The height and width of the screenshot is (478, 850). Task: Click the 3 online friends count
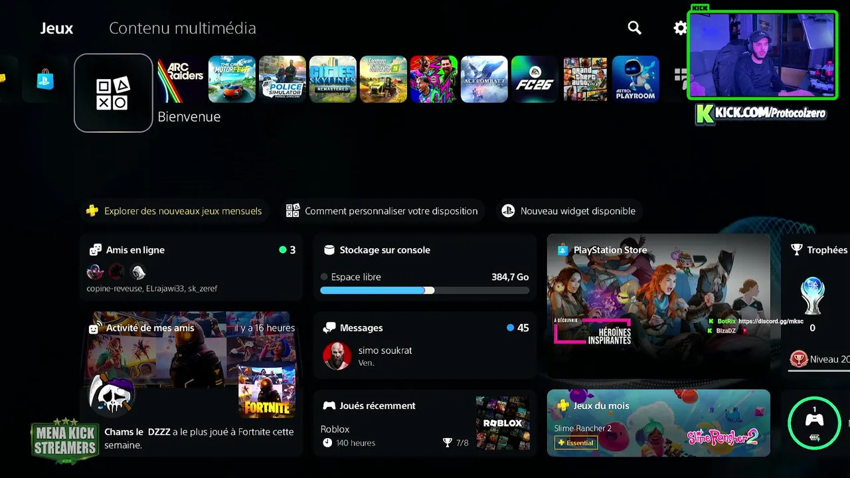(288, 250)
